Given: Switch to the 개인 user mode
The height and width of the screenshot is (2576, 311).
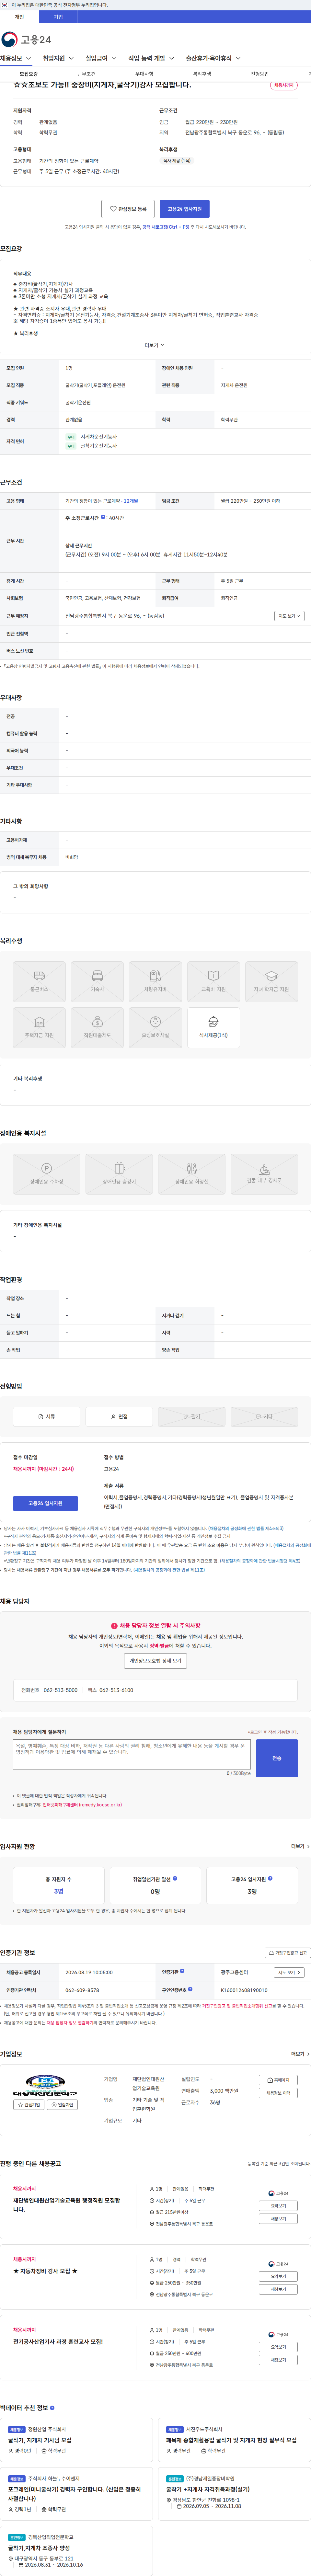Looking at the screenshot, I should [x=19, y=17].
